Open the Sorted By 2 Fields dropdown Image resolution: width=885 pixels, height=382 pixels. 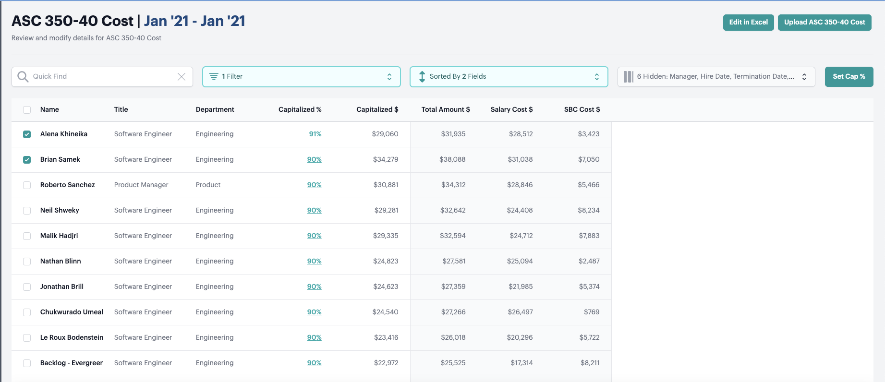509,77
